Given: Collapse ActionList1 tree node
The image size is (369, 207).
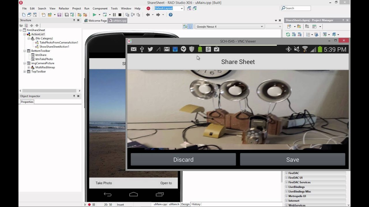Looking at the screenshot, I should coord(25,34).
